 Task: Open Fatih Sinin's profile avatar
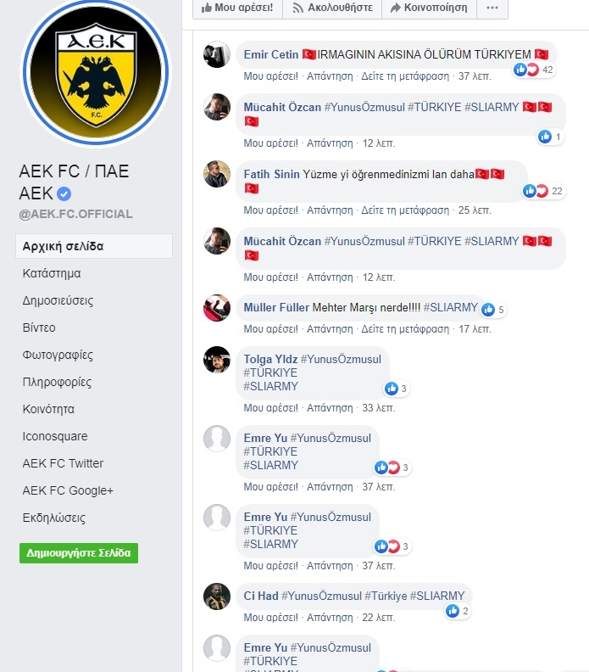click(x=217, y=174)
